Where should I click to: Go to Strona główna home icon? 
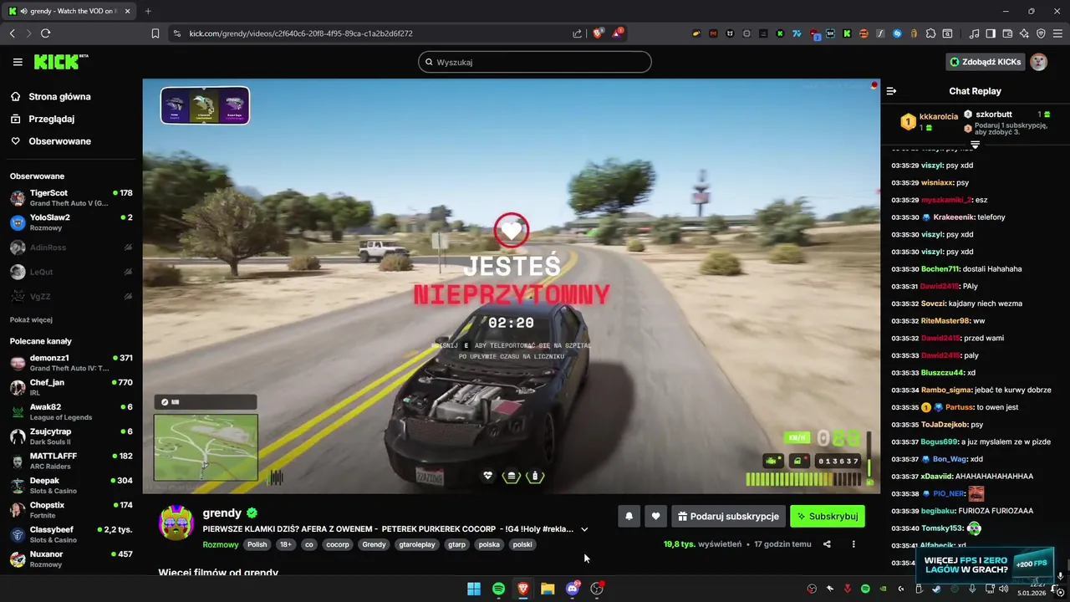[x=16, y=96]
